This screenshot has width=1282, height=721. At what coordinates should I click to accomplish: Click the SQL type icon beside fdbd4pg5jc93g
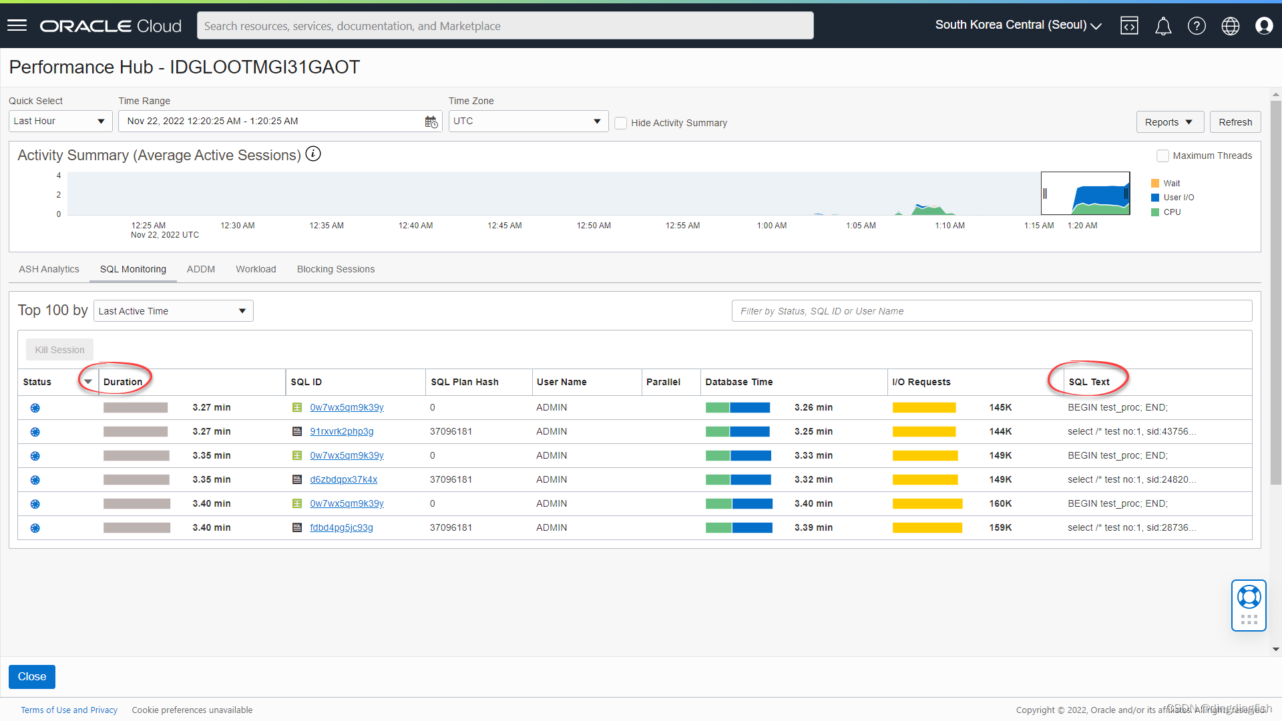tap(297, 527)
